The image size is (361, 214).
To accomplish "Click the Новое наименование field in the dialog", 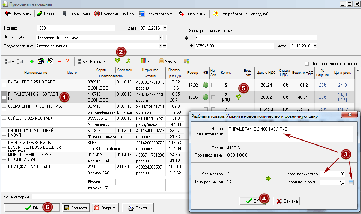I will [290, 134].
